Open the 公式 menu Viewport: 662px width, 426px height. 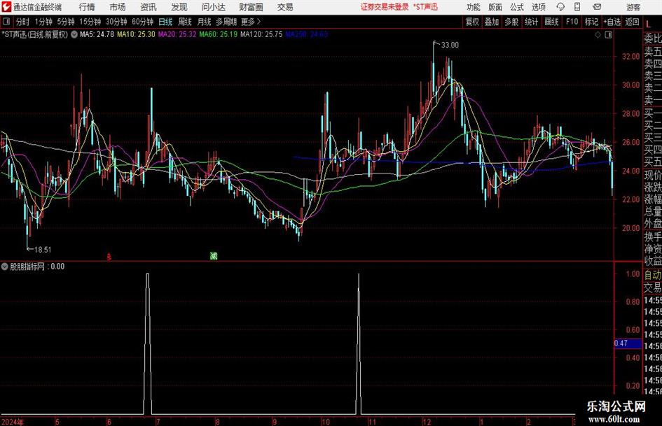click(x=517, y=7)
